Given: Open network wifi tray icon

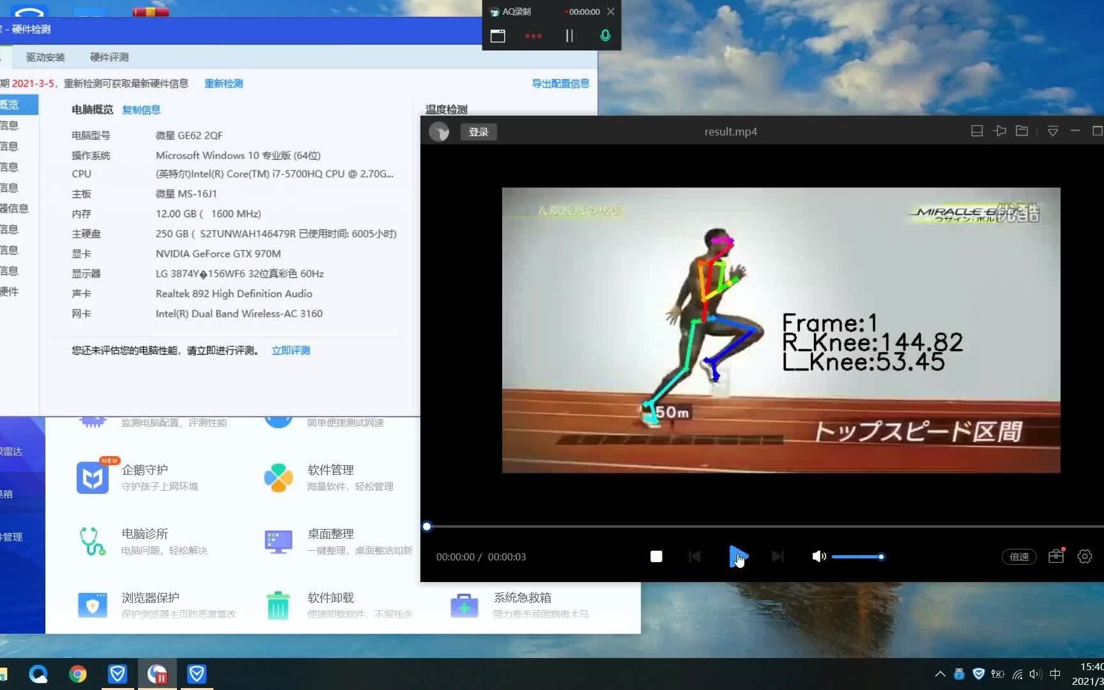Looking at the screenshot, I should [1017, 674].
